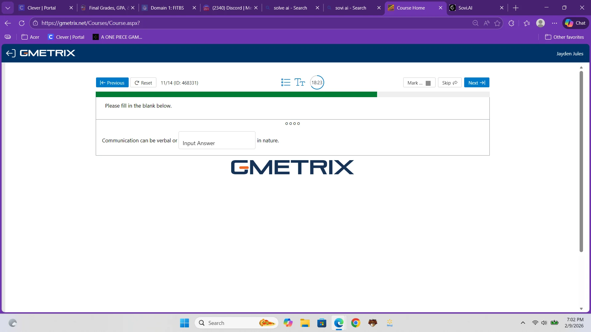591x332 pixels.
Task: Show hidden system tray icons
Action: click(523, 323)
